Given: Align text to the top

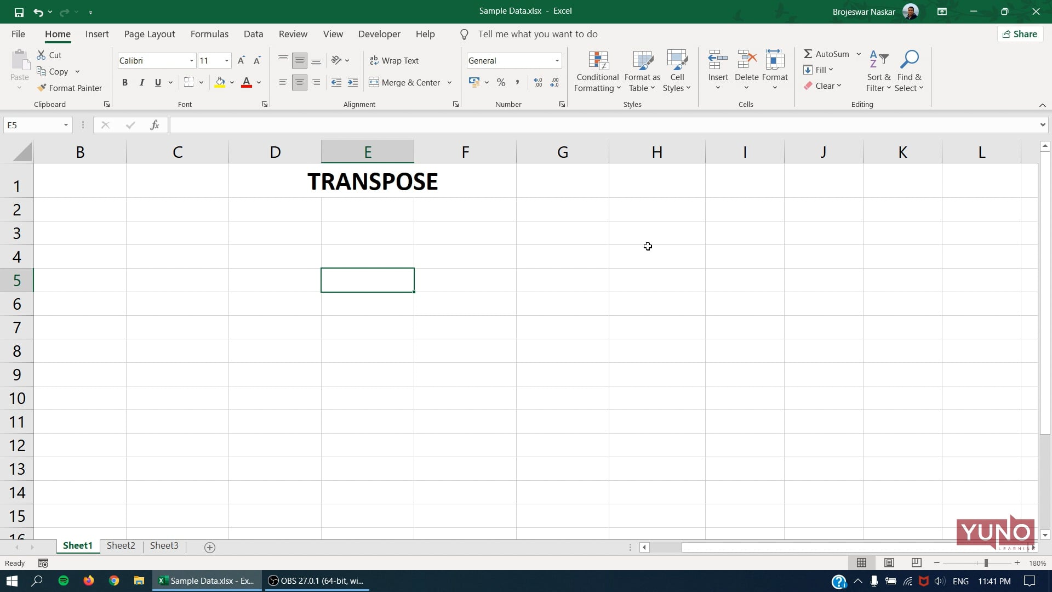Looking at the screenshot, I should [x=283, y=60].
